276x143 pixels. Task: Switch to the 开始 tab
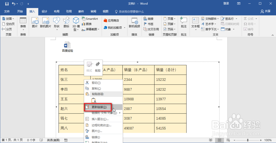20,11
